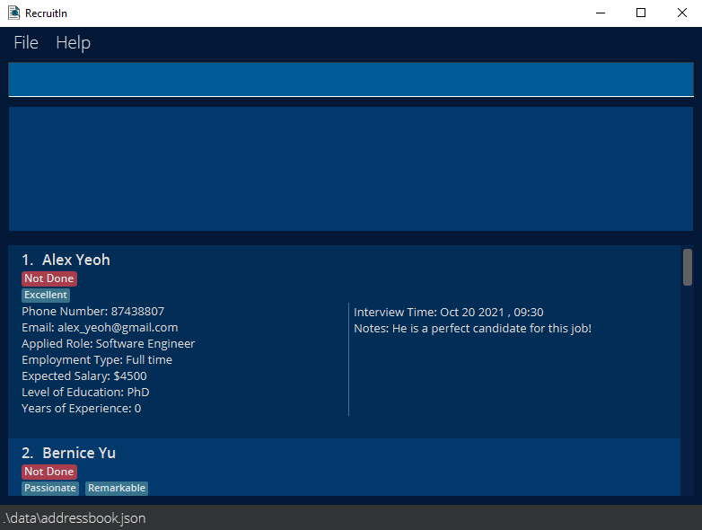Click the addressbook.json path in status bar
702x530 pixels.
coord(75,518)
